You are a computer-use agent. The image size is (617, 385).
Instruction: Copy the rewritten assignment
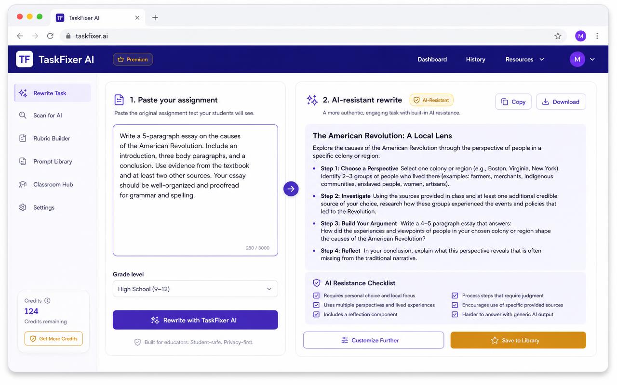click(513, 102)
